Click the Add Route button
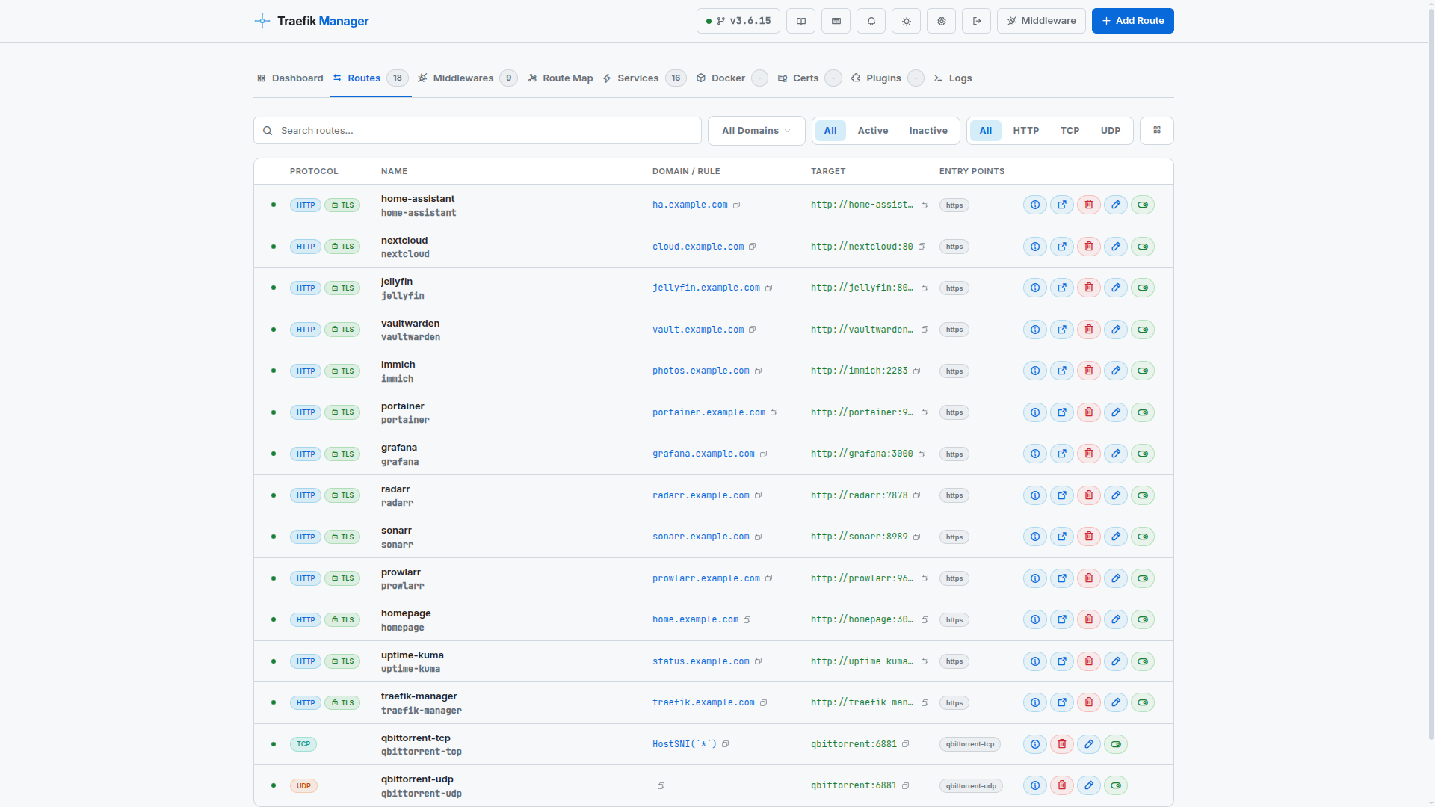The image size is (1435, 807). 1133,21
